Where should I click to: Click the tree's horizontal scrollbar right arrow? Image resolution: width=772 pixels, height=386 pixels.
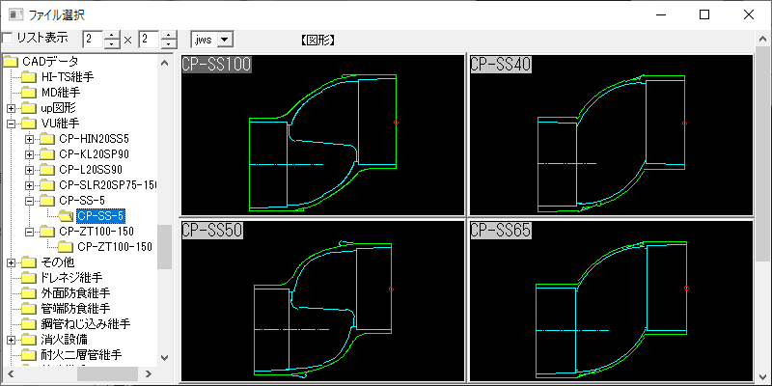[x=149, y=374]
